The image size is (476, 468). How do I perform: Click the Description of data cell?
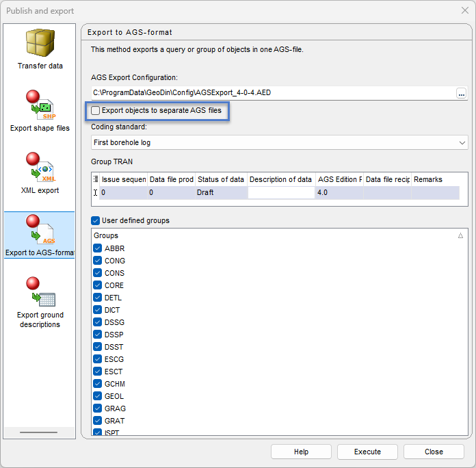point(280,193)
